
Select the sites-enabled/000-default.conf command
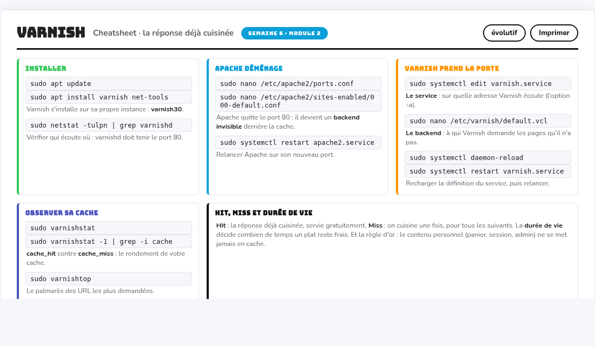click(x=298, y=101)
